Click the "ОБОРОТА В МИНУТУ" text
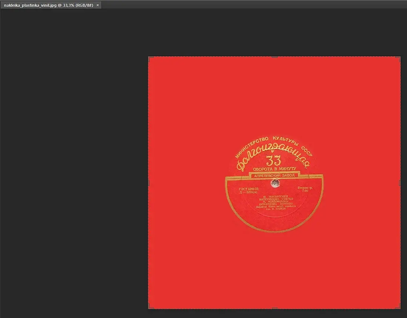 click(275, 169)
